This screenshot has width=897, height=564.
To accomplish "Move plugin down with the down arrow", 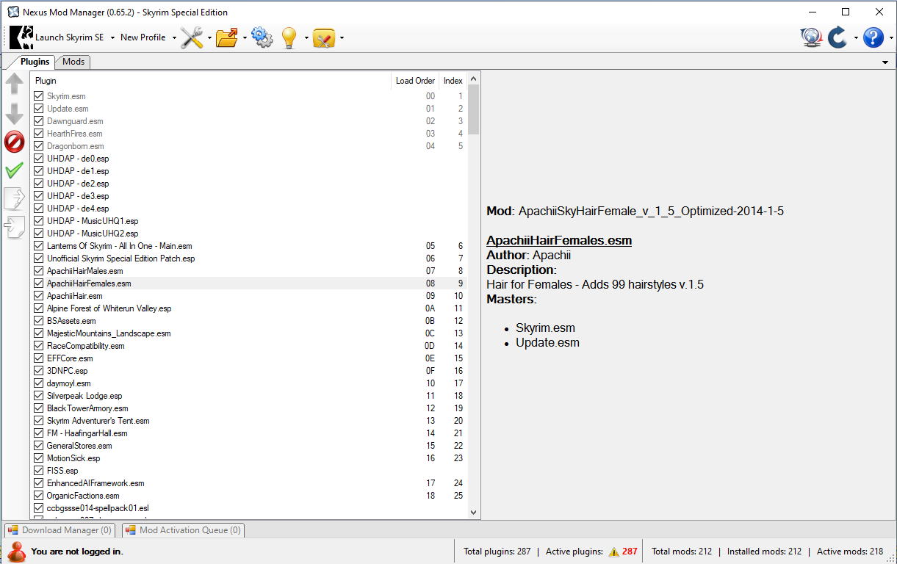I will [x=14, y=113].
